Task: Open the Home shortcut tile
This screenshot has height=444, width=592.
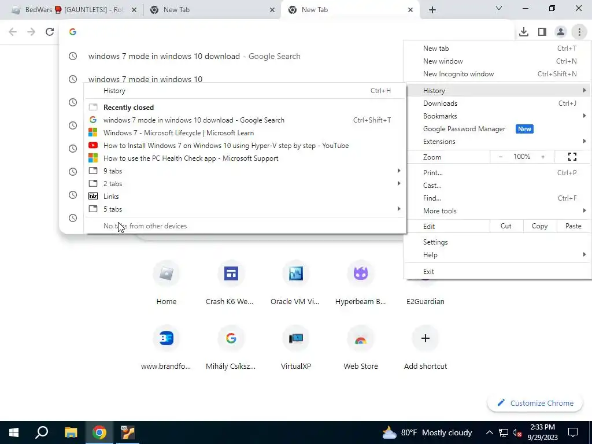Action: tap(166, 283)
